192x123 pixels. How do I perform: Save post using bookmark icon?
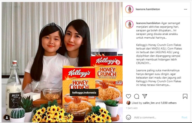pos(185,96)
